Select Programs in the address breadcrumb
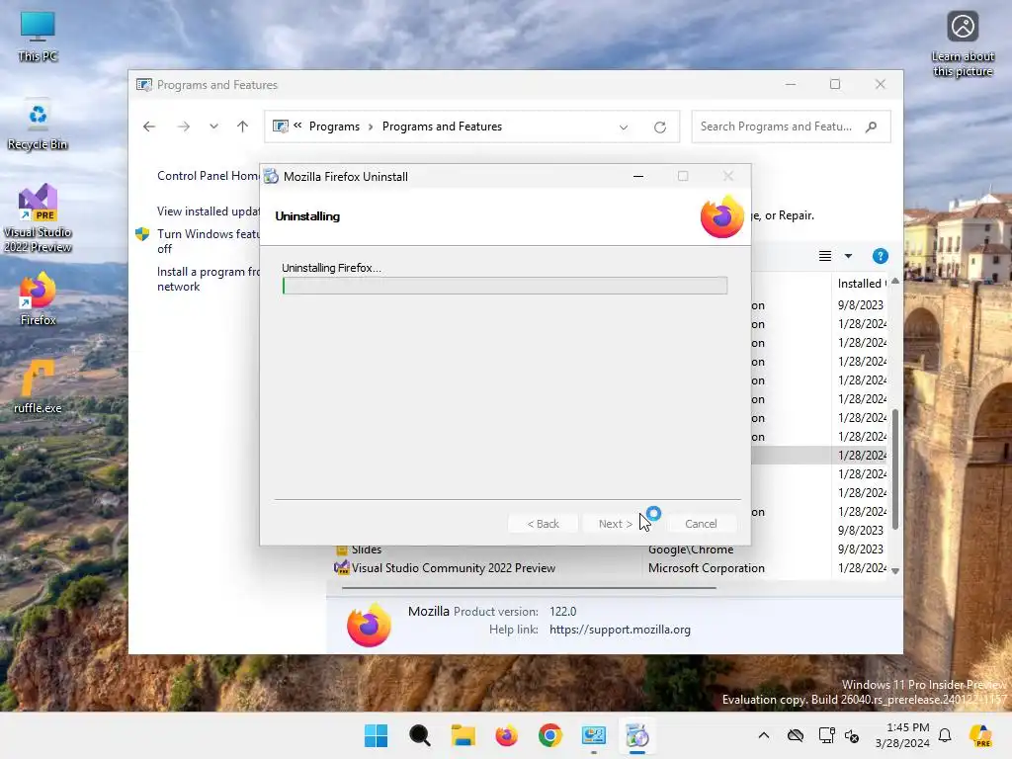Image resolution: width=1012 pixels, height=759 pixels. click(334, 126)
